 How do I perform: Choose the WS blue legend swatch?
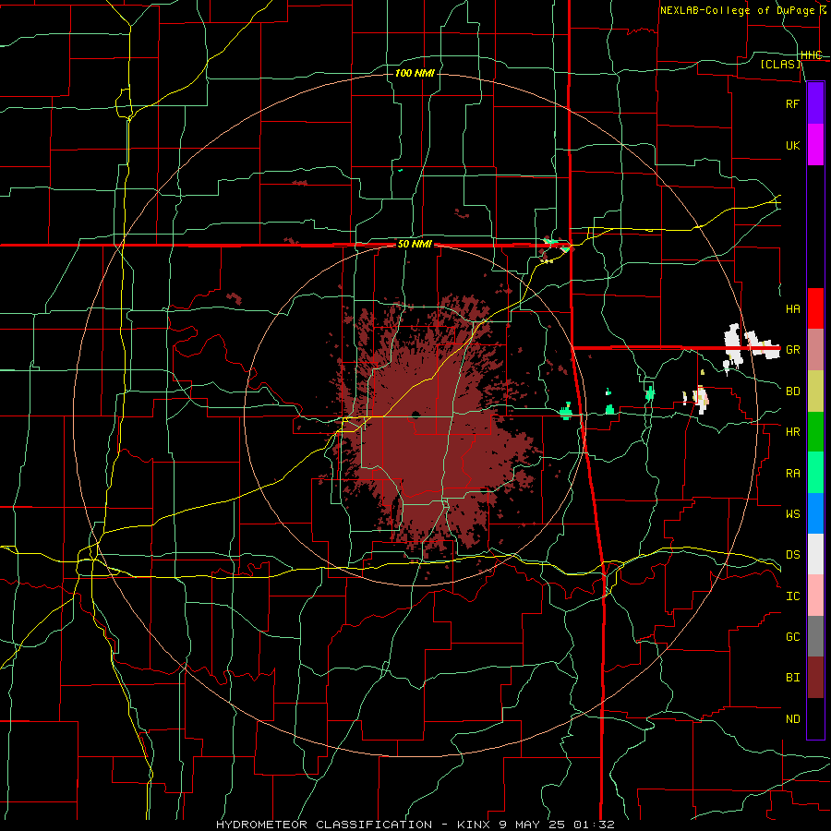(x=815, y=513)
